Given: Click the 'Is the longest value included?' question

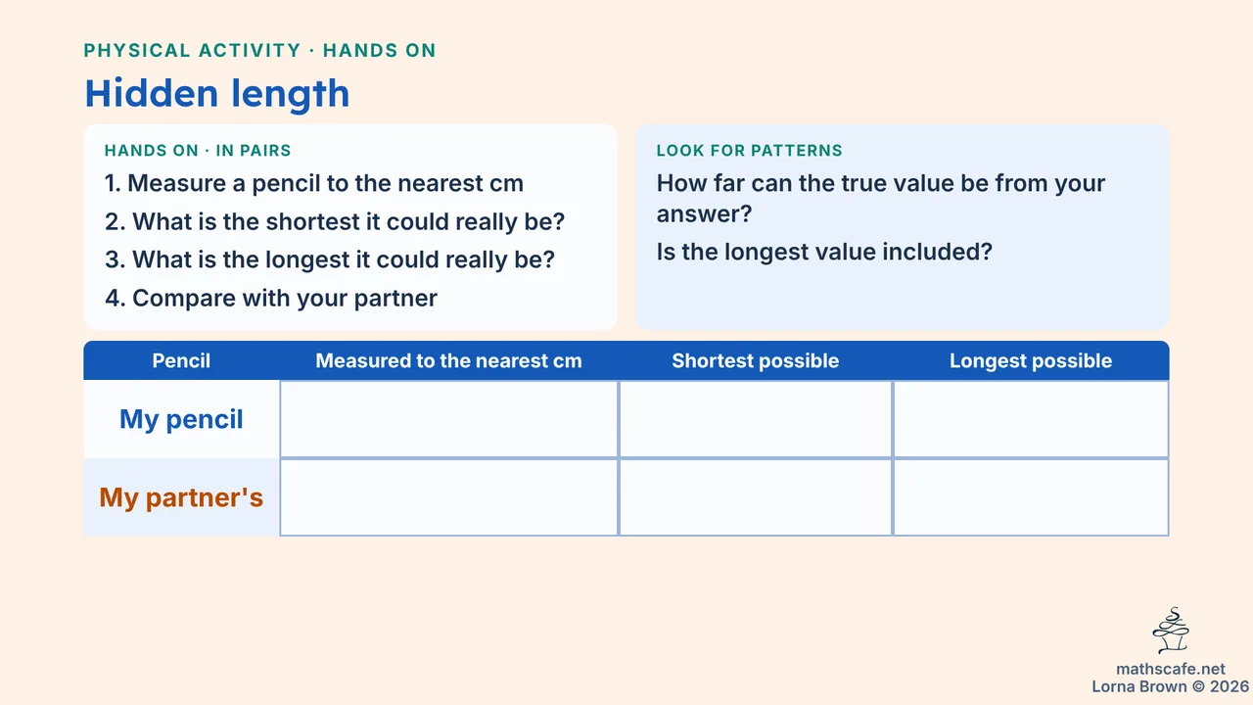Looking at the screenshot, I should pyautogui.click(x=824, y=252).
